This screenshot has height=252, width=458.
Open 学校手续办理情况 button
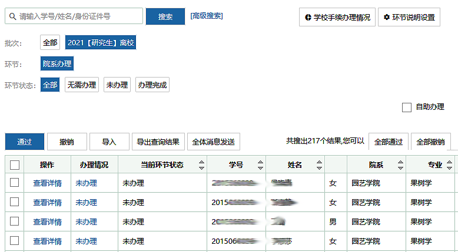(337, 17)
